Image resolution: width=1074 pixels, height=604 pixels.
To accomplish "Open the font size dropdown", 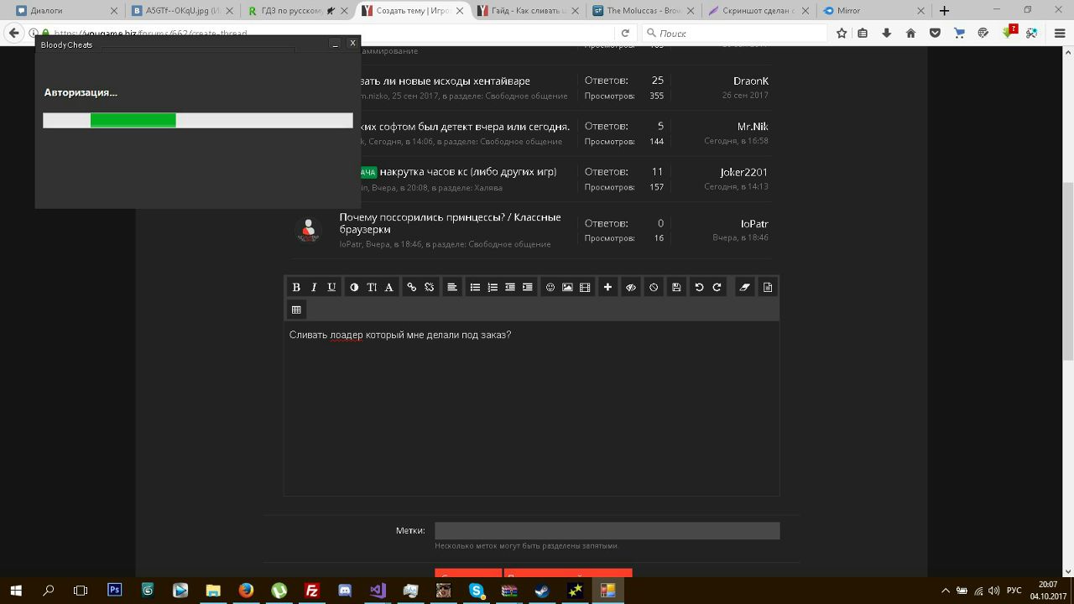I will tap(372, 287).
